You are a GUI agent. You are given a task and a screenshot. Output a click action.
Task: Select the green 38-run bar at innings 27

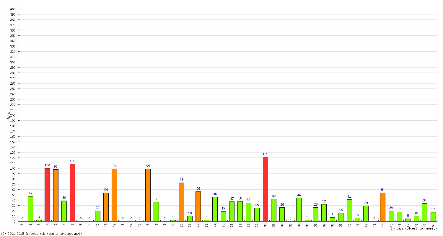[240, 211]
